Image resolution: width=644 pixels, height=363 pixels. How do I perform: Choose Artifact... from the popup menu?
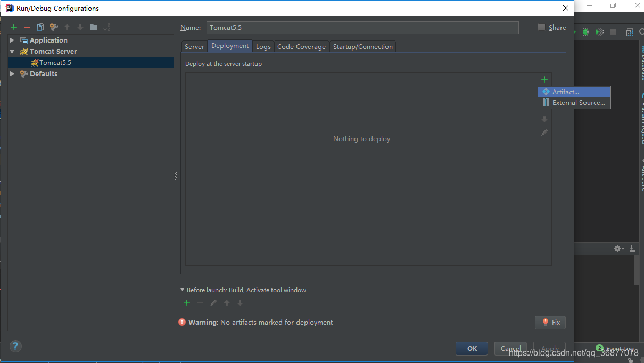tap(574, 92)
